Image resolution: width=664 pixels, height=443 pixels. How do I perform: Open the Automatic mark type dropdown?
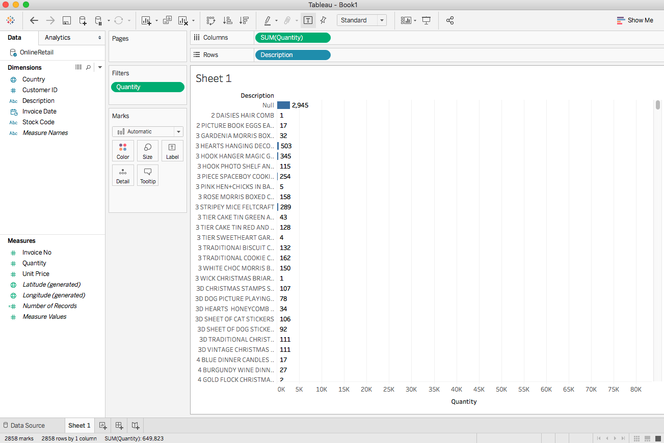pyautogui.click(x=178, y=131)
